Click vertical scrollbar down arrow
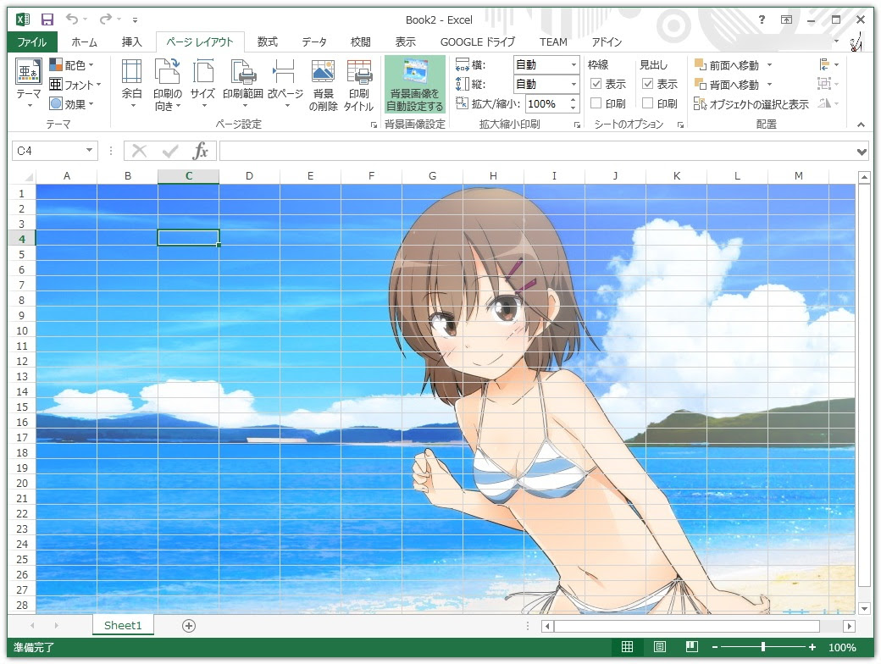 864,608
